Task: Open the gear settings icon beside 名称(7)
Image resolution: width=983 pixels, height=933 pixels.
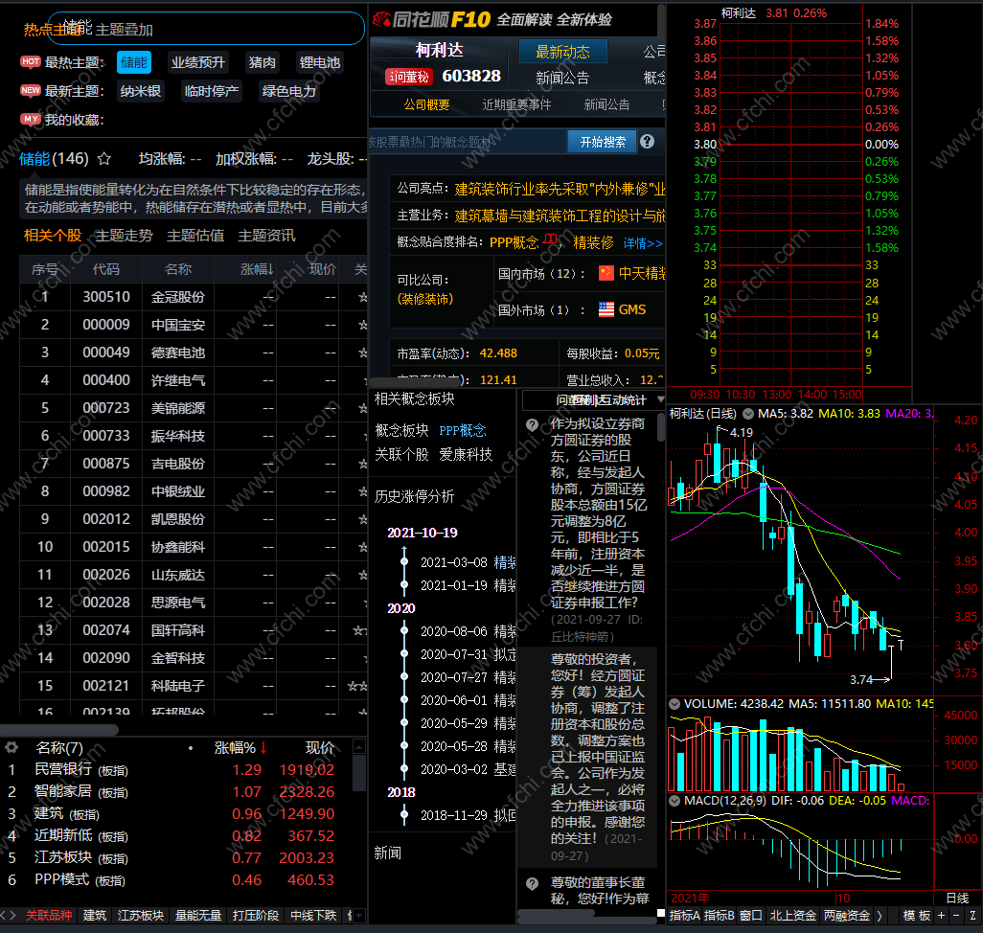Action: [11, 747]
